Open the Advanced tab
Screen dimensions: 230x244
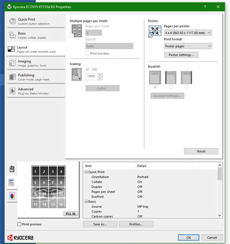click(36, 91)
